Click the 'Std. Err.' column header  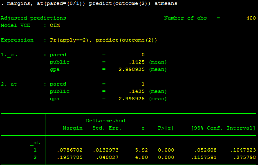[105, 128]
